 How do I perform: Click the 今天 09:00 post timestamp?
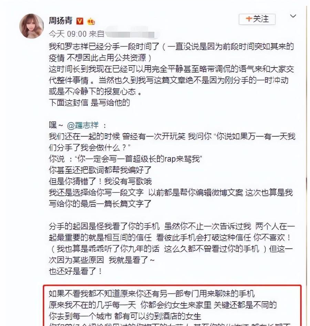(x=68, y=34)
